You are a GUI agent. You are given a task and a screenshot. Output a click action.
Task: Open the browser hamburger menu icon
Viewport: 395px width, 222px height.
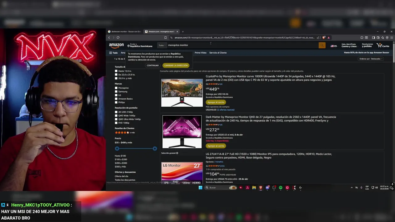coord(392,38)
